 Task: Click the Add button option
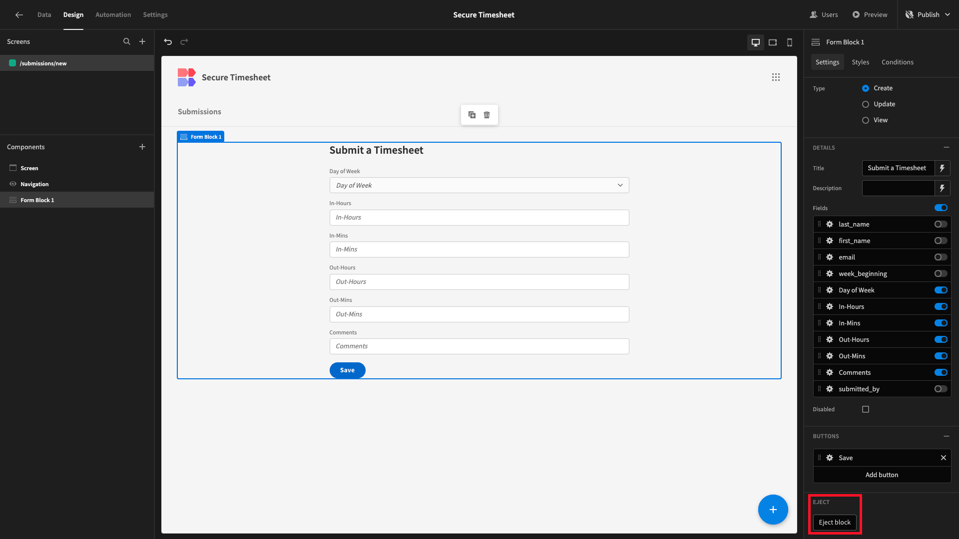[x=882, y=475]
